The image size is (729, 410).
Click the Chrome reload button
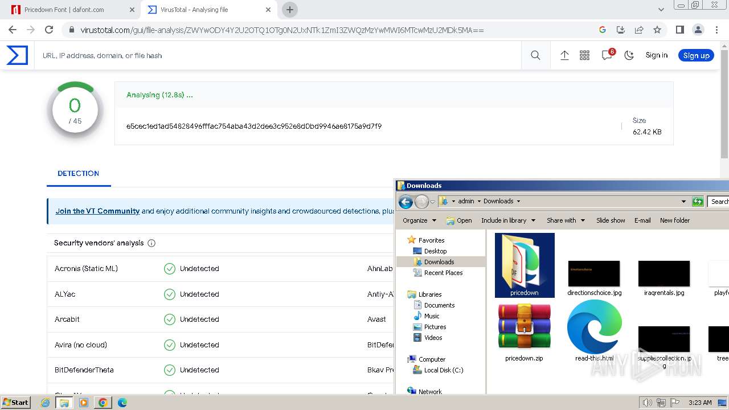pos(49,30)
